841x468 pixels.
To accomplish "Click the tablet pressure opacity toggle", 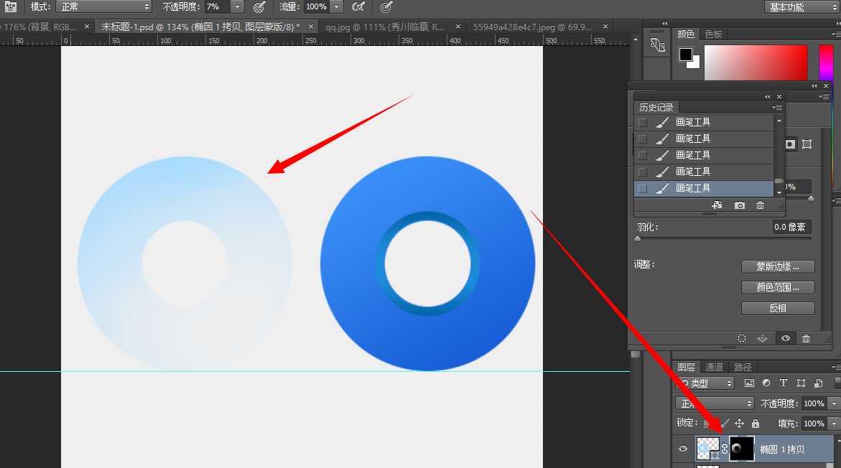I will coord(259,7).
